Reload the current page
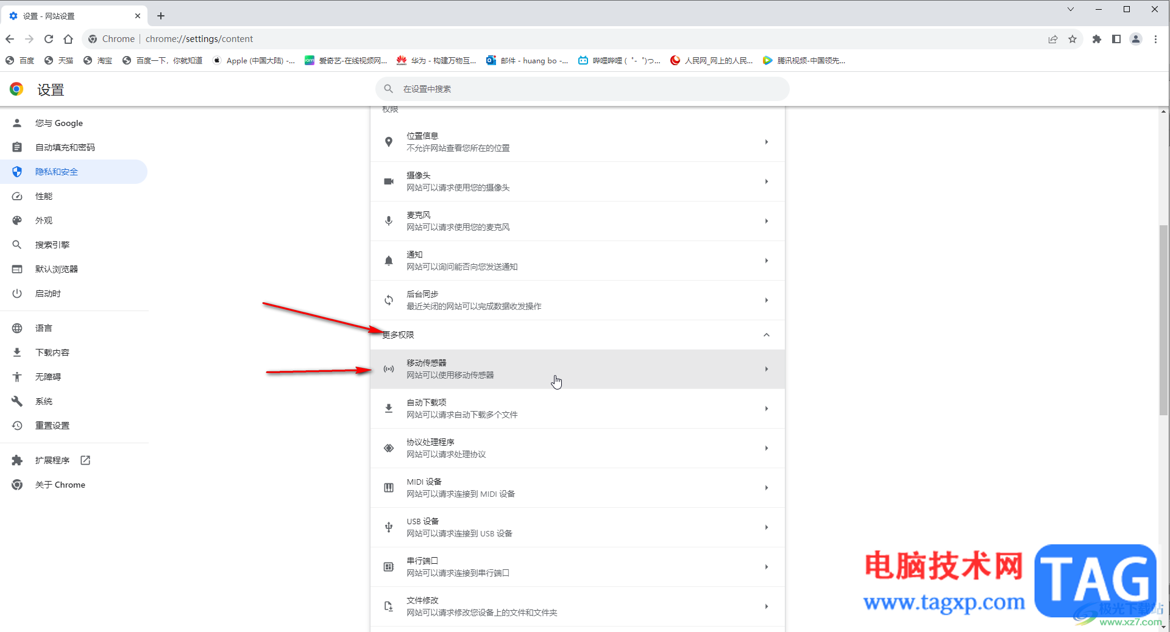 pyautogui.click(x=49, y=39)
